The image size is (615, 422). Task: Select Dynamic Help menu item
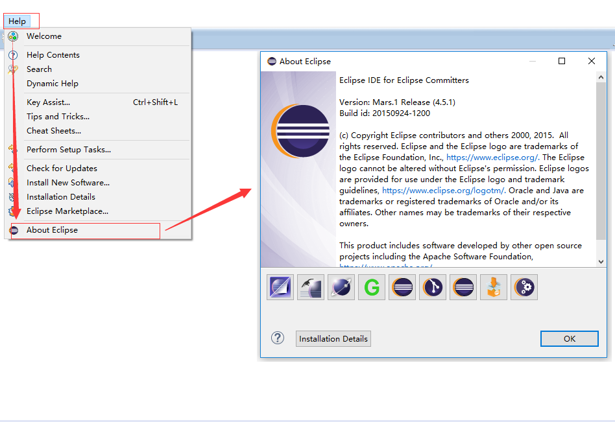[98, 84]
